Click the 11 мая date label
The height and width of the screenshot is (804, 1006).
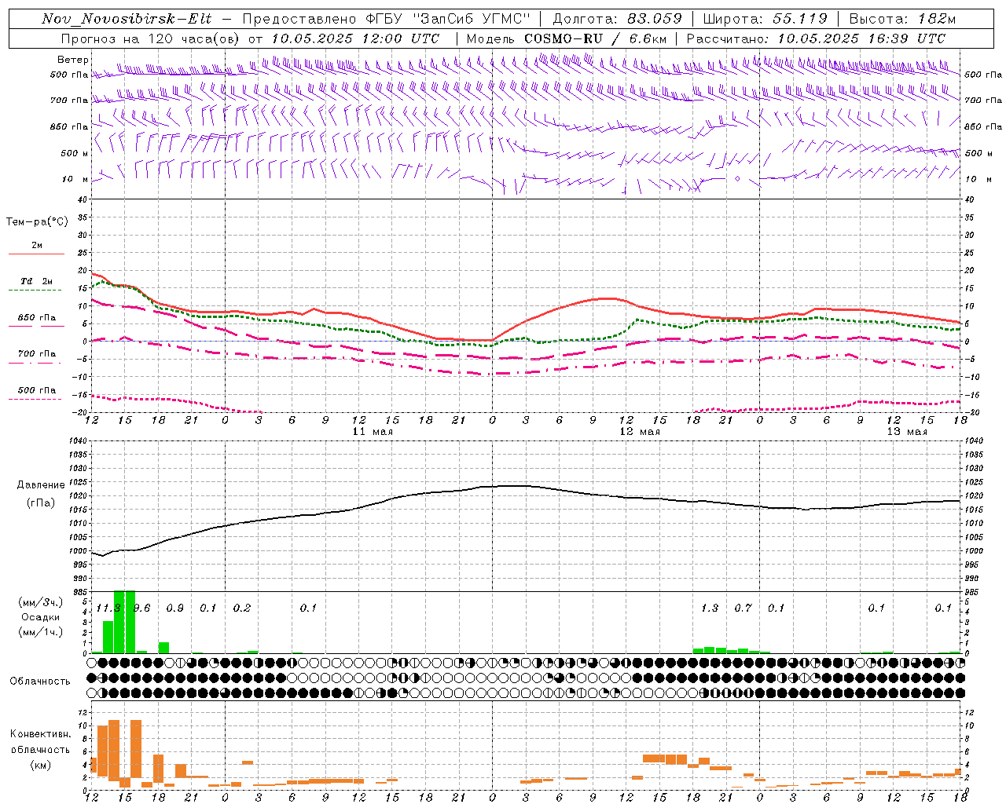373,432
